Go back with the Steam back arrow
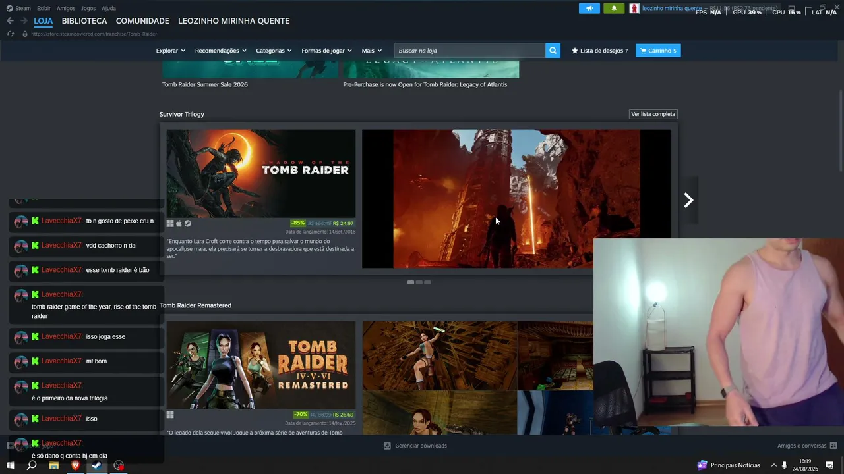The image size is (844, 474). pos(10,21)
